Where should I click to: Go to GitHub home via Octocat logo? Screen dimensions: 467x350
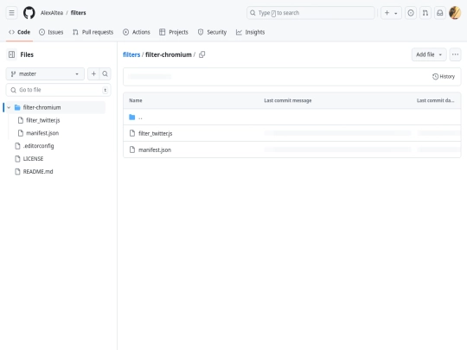point(29,13)
